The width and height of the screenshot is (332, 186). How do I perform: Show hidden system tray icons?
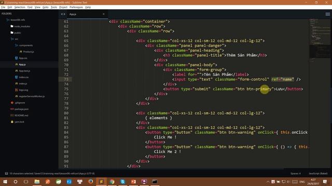(268, 182)
